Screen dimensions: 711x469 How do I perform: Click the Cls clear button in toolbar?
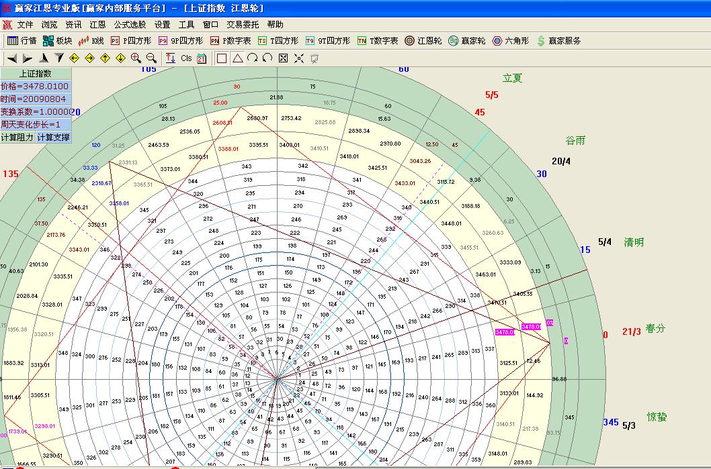pyautogui.click(x=186, y=58)
